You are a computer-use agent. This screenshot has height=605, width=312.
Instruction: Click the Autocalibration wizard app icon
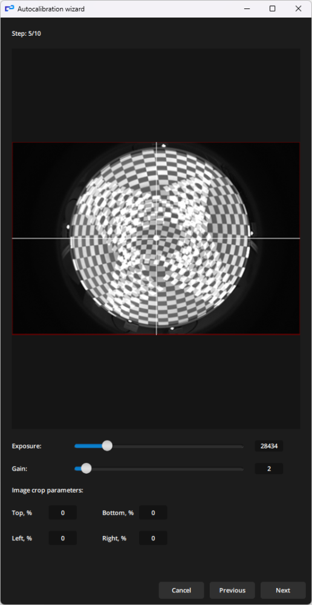(x=9, y=8)
